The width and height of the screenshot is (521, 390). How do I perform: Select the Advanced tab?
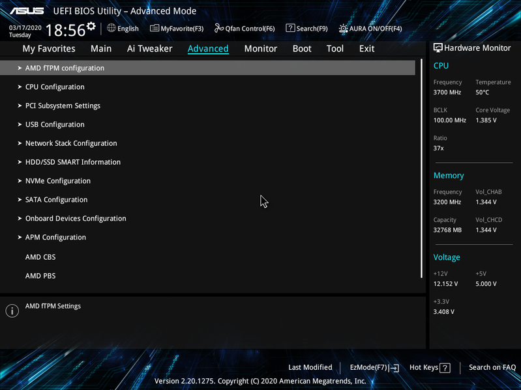pyautogui.click(x=208, y=49)
